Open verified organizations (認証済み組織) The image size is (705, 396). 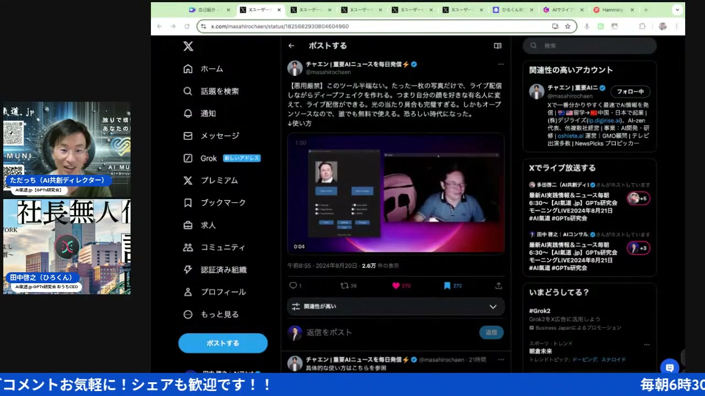coord(215,269)
